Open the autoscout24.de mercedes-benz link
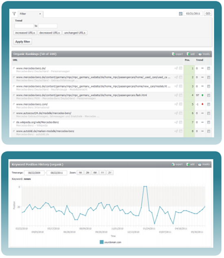 click(44, 113)
